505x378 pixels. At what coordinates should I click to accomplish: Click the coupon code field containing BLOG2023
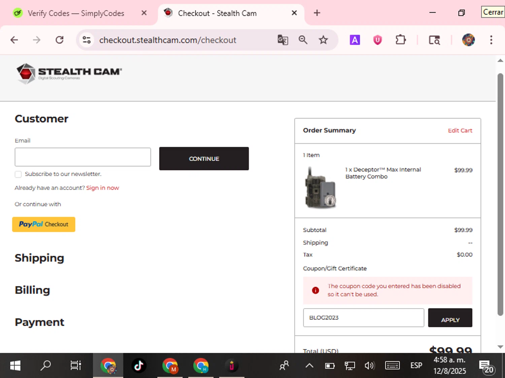pyautogui.click(x=364, y=318)
